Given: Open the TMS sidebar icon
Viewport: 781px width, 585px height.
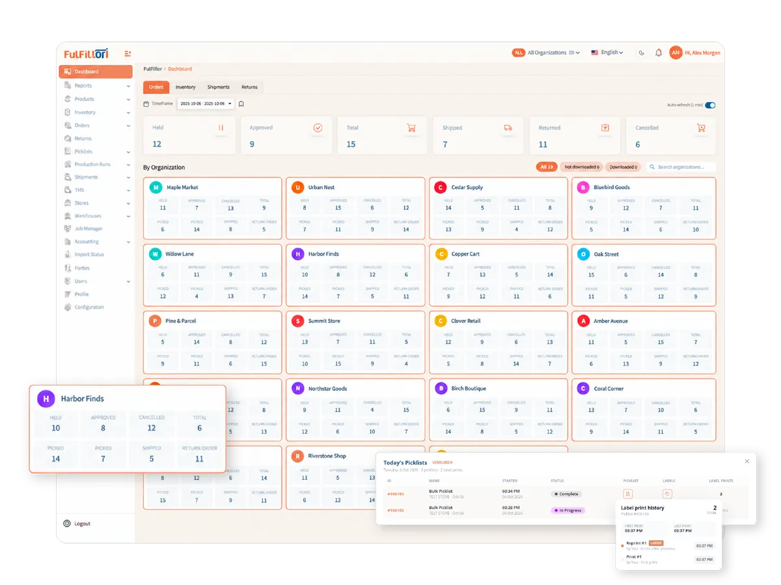Looking at the screenshot, I should click(68, 190).
